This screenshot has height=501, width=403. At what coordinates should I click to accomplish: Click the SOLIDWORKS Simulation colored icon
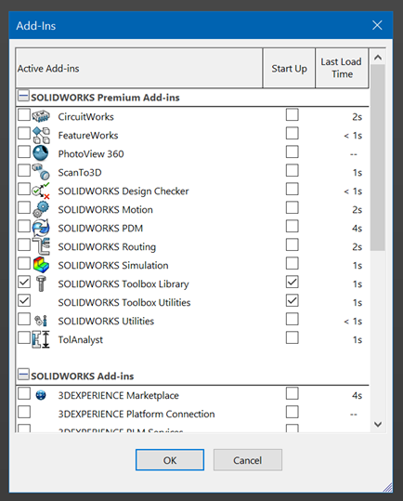click(41, 265)
